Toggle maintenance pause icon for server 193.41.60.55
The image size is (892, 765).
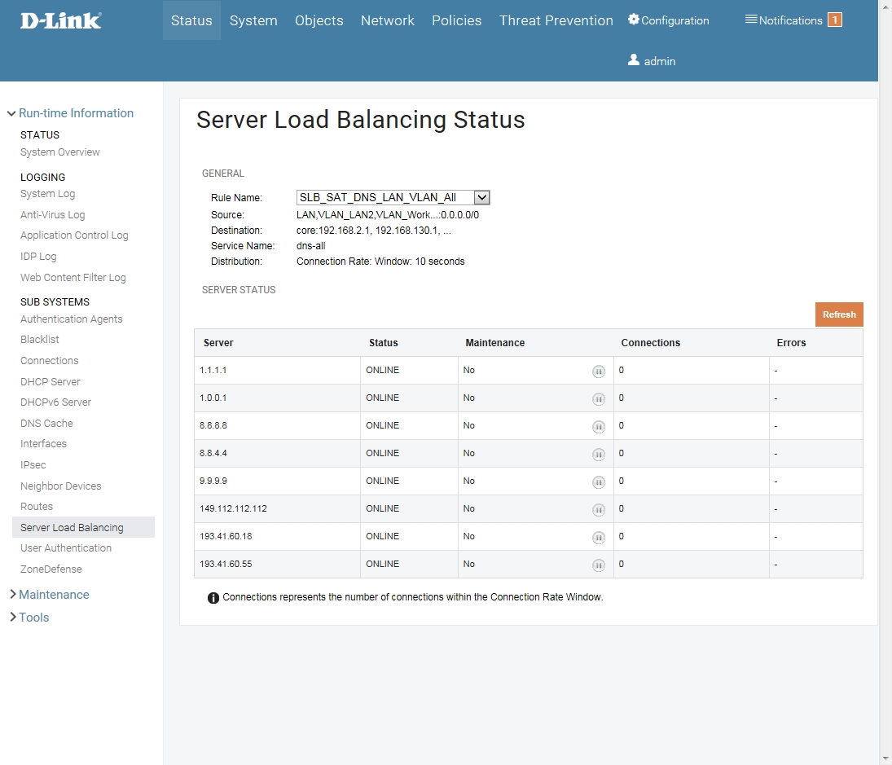[x=599, y=565]
